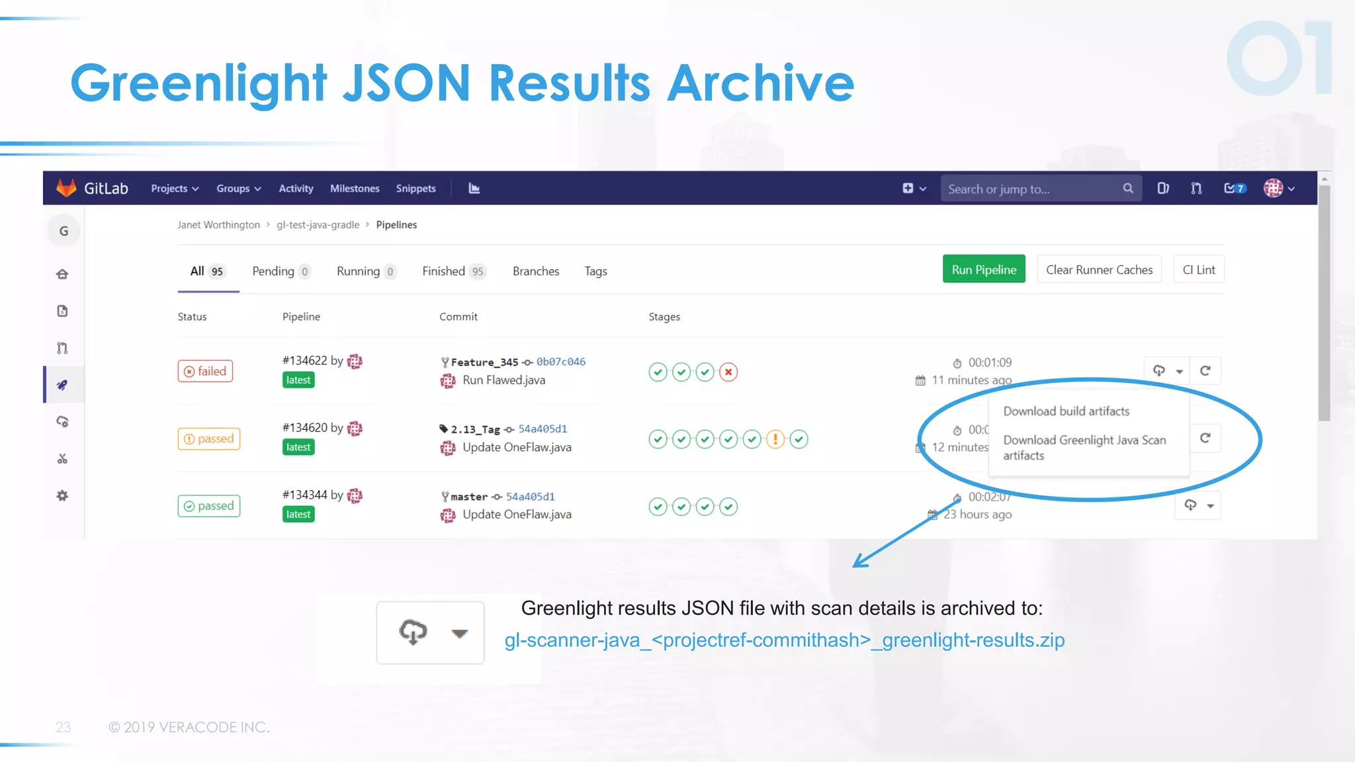Viewport: 1355px width, 762px height.
Task: Open settings gear icon in sidebar
Action: click(x=62, y=495)
